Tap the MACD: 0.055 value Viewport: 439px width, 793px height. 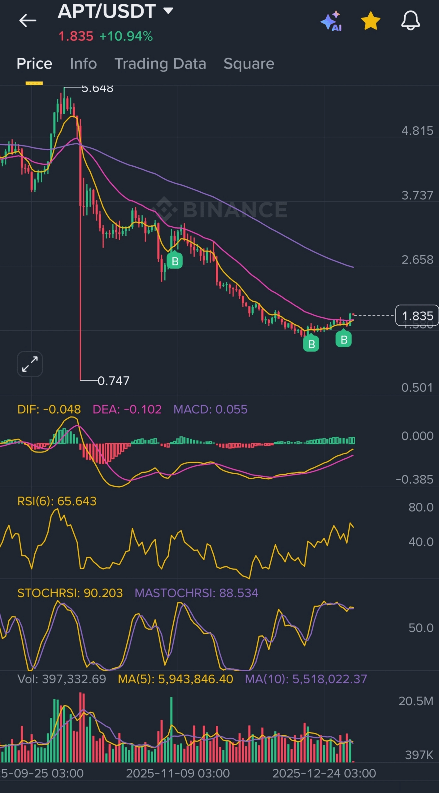point(210,409)
